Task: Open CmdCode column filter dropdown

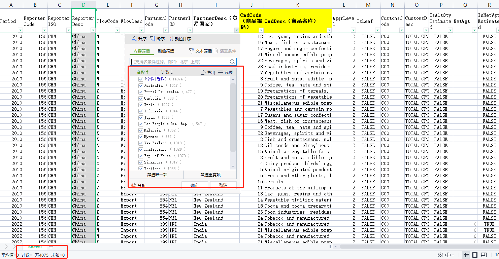Action: (261, 30)
